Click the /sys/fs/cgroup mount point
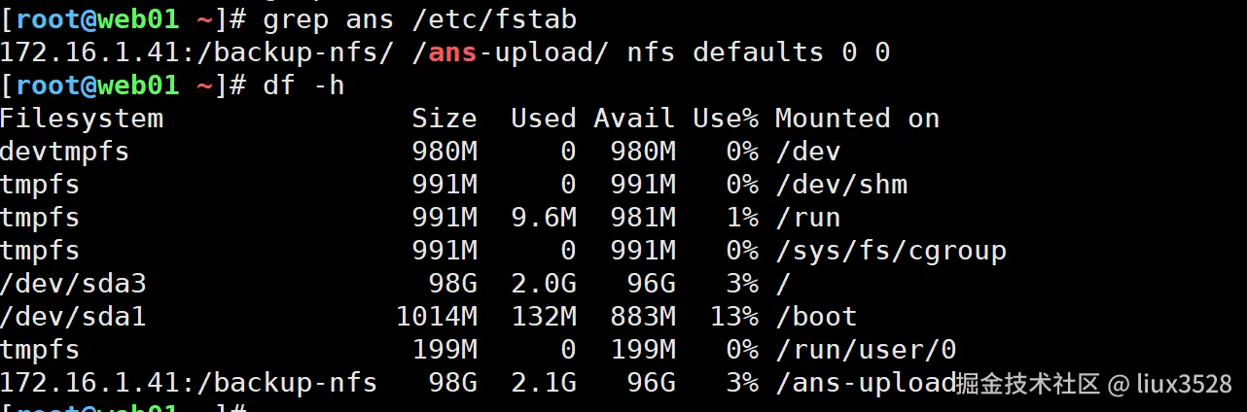Image resolution: width=1247 pixels, height=412 pixels. pos(890,251)
